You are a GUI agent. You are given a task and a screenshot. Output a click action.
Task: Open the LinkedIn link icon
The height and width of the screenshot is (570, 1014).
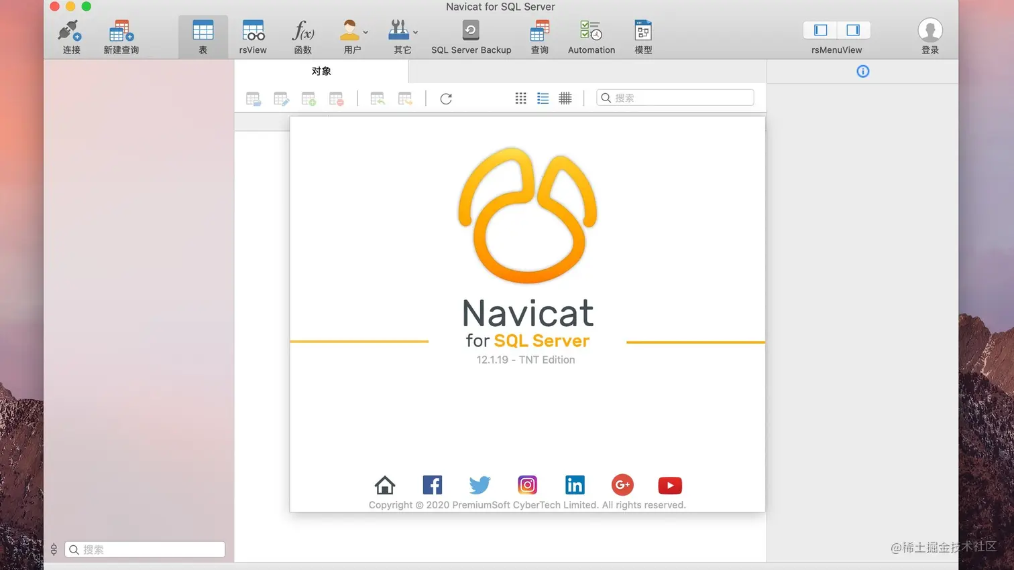coord(575,484)
